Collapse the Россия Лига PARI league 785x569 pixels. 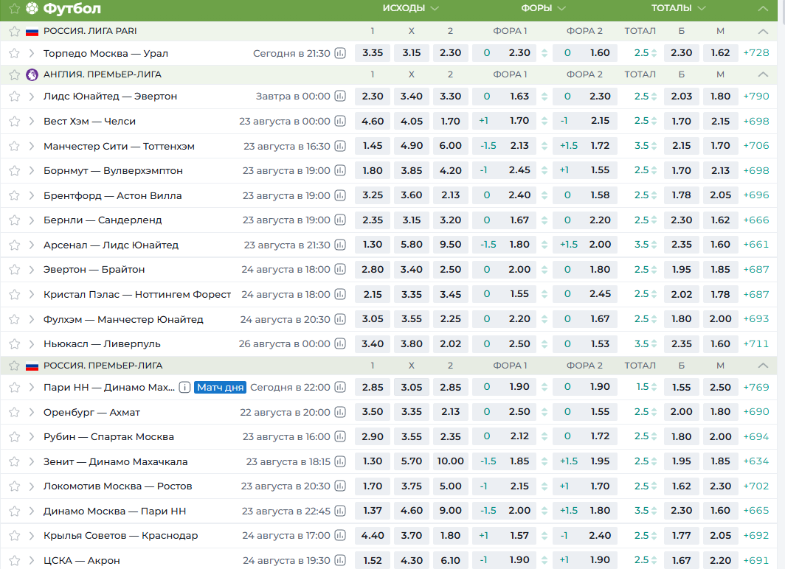(762, 32)
